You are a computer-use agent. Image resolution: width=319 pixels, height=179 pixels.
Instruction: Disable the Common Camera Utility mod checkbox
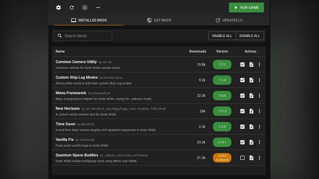coord(242,64)
